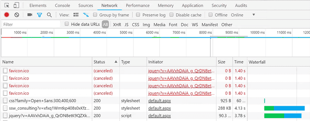Open default.aspx initiator link for ssw_consulting
Viewport: 310px width, 121px height.
coord(160,108)
